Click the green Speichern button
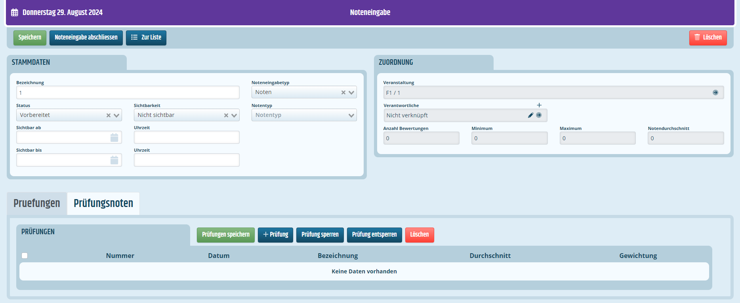The width and height of the screenshot is (740, 303). pos(30,38)
